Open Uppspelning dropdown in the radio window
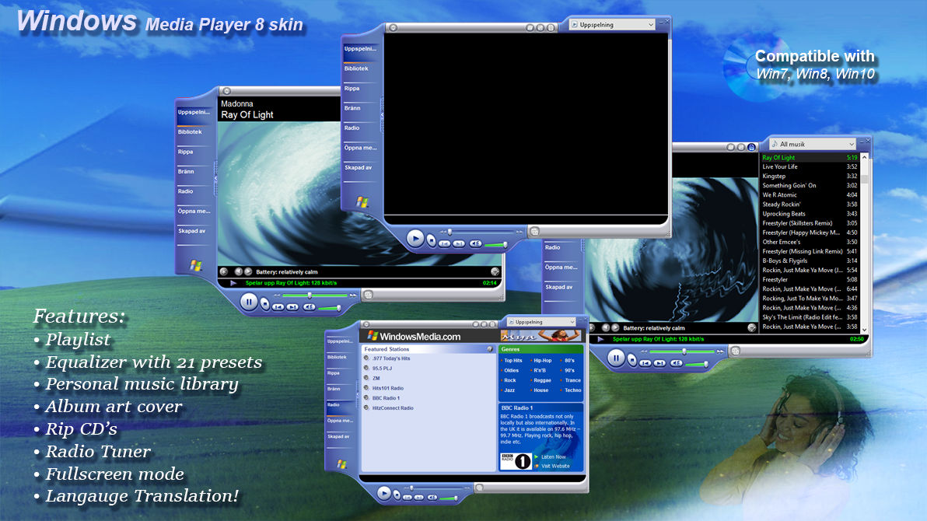Viewport: 927px width, 521px height. click(541, 322)
